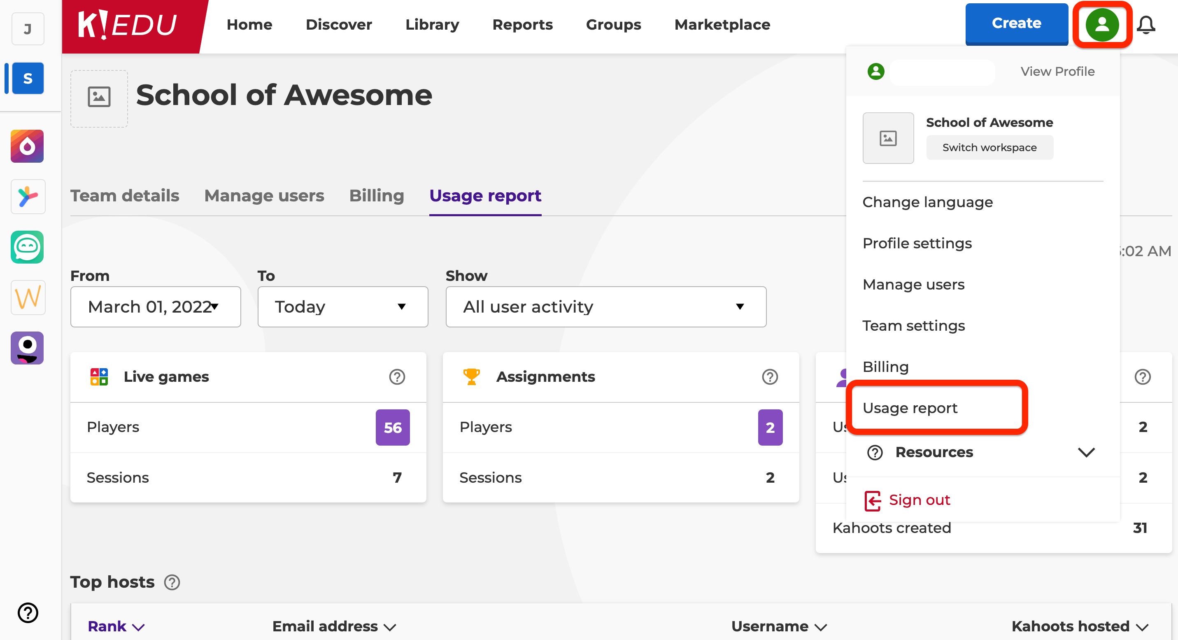Click the Top hosts help icon
Image resolution: width=1178 pixels, height=640 pixels.
(x=172, y=582)
